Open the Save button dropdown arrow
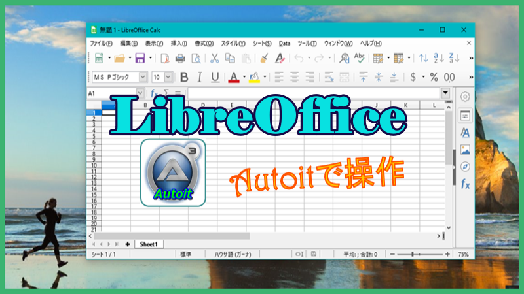Screen dimensions: 524x294 151,58
